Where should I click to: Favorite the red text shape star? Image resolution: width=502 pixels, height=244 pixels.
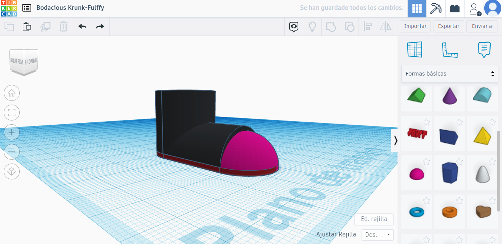pyautogui.click(x=426, y=122)
